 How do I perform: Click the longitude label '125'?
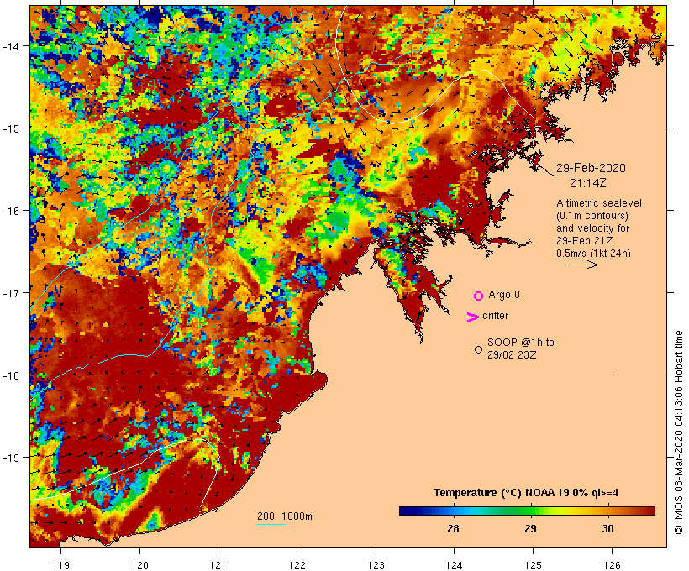tap(534, 565)
